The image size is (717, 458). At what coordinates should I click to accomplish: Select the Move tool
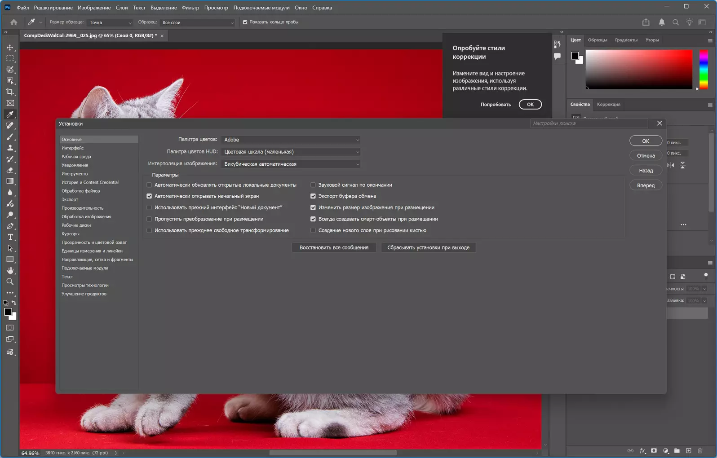pos(10,47)
